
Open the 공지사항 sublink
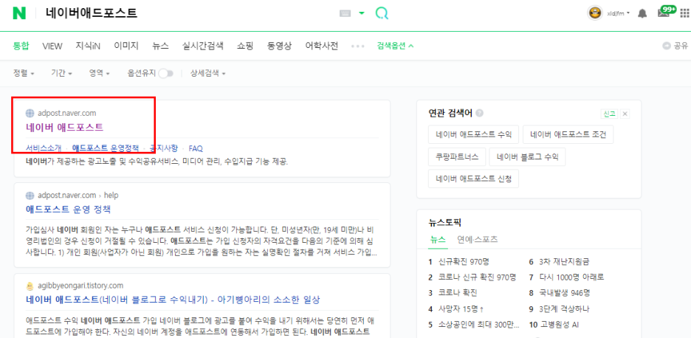coord(164,148)
